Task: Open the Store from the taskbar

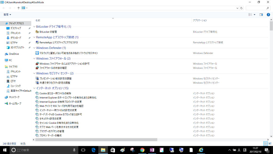Action: [113, 150]
